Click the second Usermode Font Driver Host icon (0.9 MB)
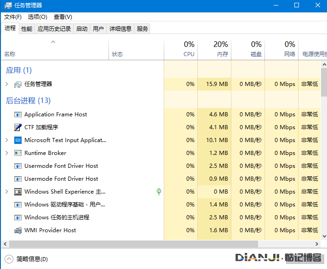Screen dimensions: 327x269 click(18, 179)
